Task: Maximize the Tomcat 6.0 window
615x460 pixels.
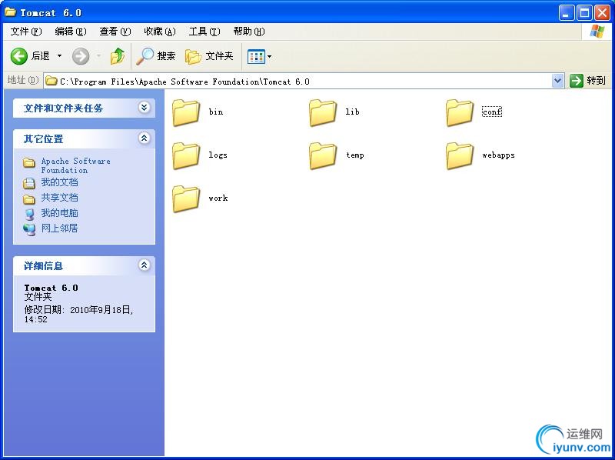Action: click(x=584, y=13)
